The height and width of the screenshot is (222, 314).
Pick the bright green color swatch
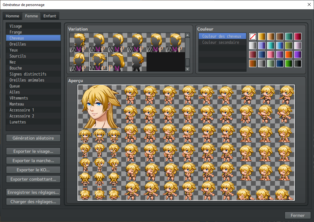[289, 64]
